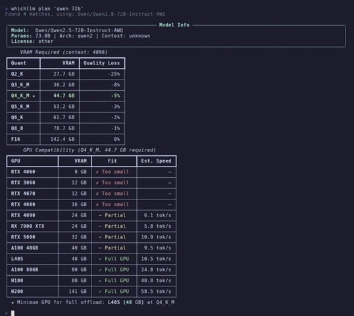
Task: Click the 'Fit' column header
Action: click(x=113, y=161)
